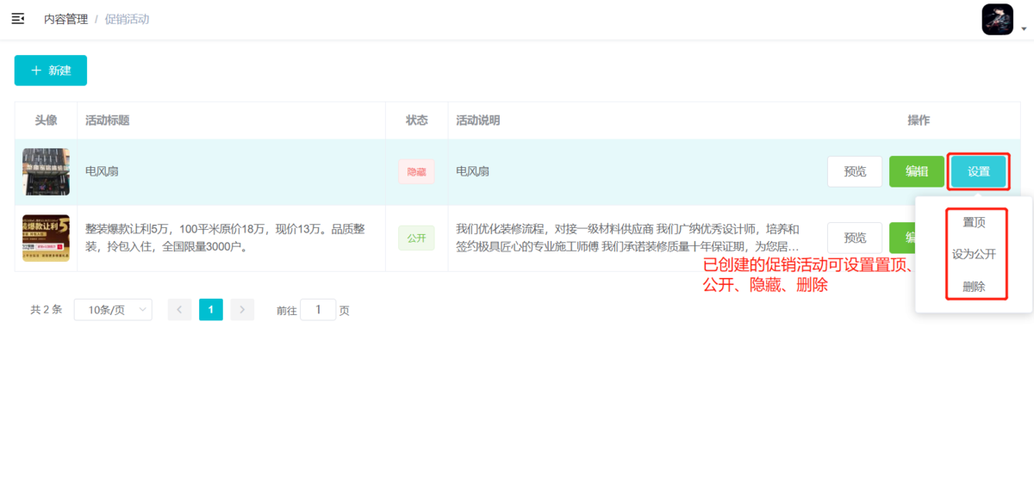The height and width of the screenshot is (489, 1034).
Task: Choose 设为公开 from the settings menu
Action: click(x=974, y=255)
